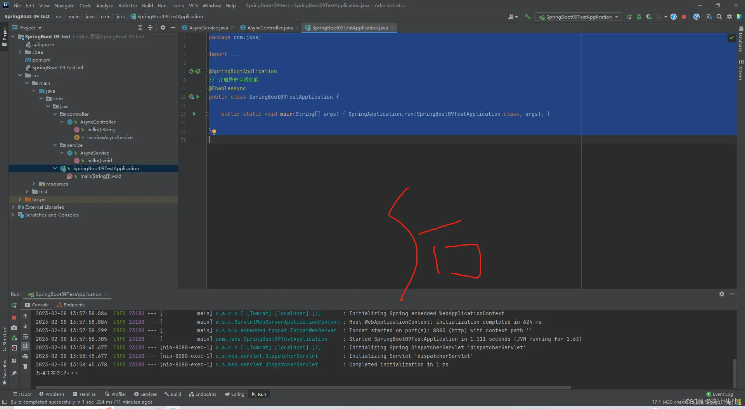Image resolution: width=745 pixels, height=409 pixels.
Task: Rerun SpringBoot09TestApplication from the top toolbar
Action: [629, 17]
